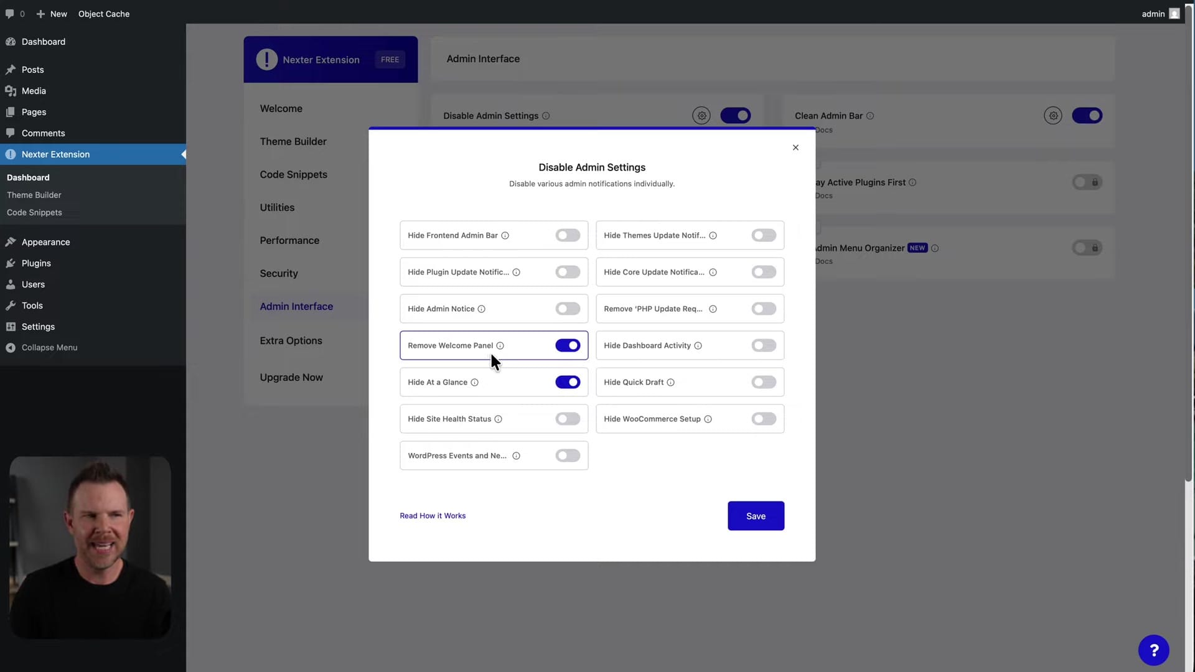Click the info icon beside Hide Site Health Status

498,419
